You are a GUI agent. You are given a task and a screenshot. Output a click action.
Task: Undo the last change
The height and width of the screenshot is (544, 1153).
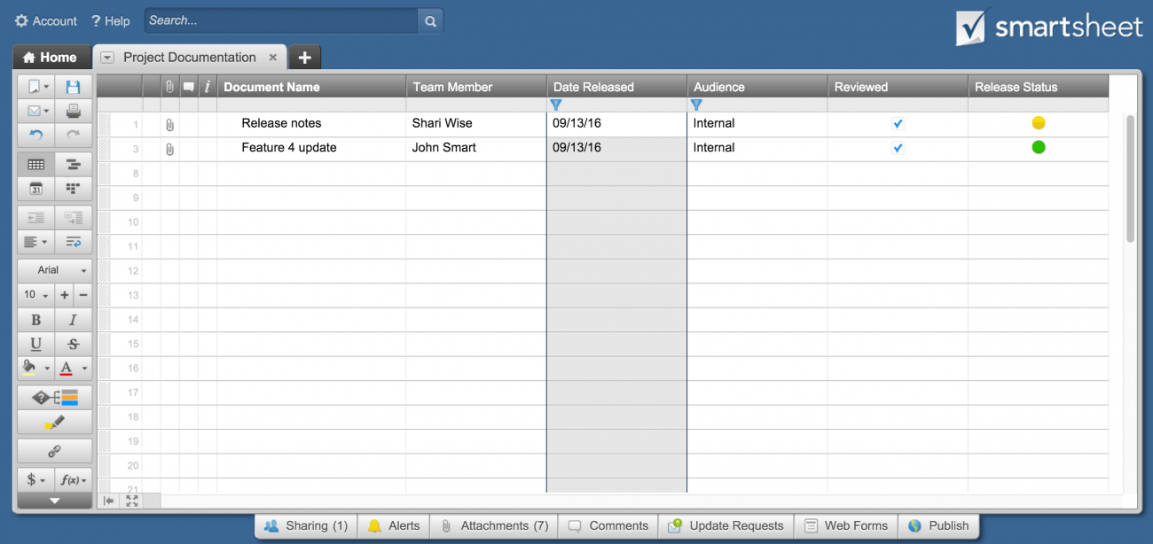pos(35,135)
